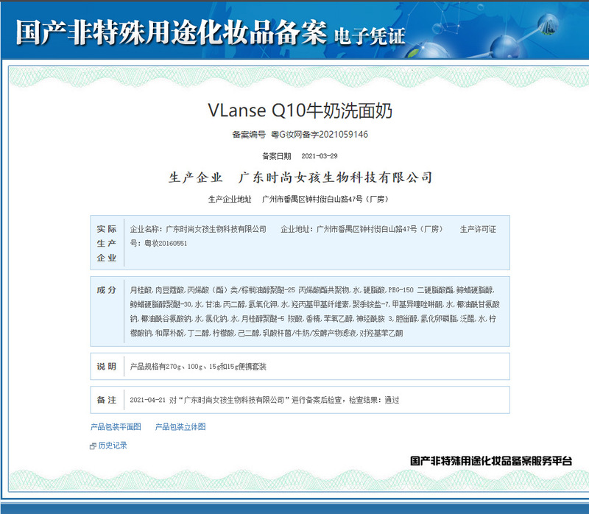
Task: Select the product title VLanse Q10牛奶洗面奶
Action: tap(300, 110)
